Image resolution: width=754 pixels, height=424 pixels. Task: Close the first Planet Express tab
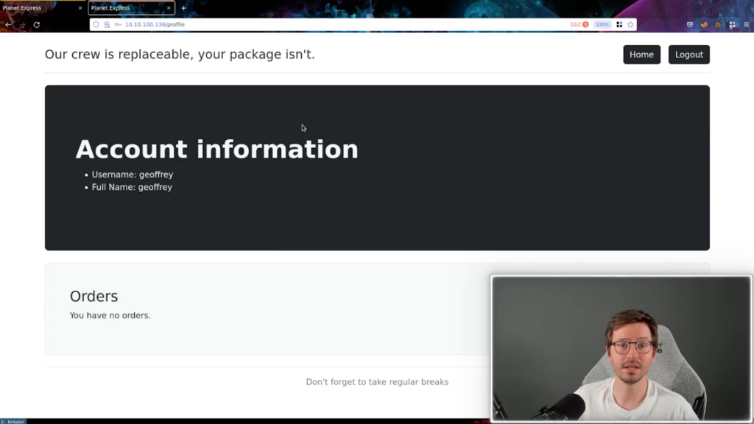[x=80, y=8]
